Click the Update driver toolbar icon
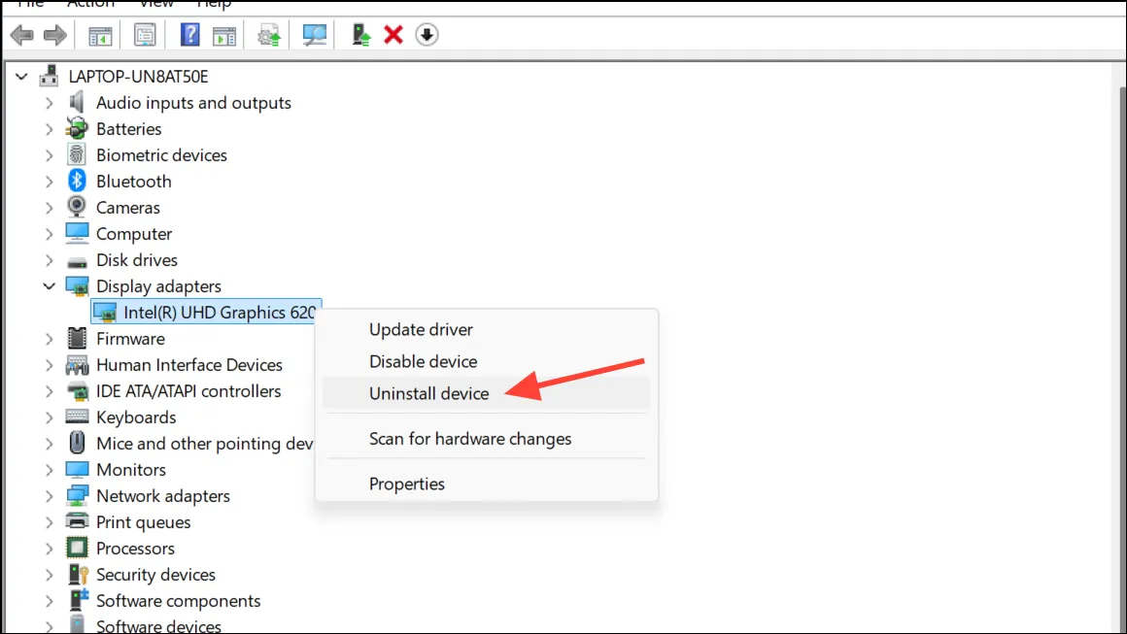This screenshot has width=1127, height=634. pyautogui.click(x=269, y=34)
